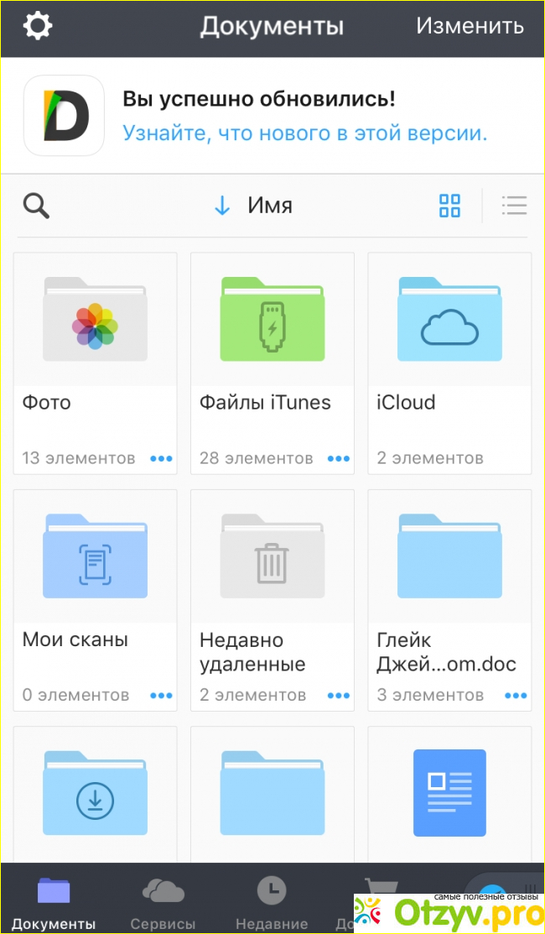Tap the Изменить button

[470, 26]
